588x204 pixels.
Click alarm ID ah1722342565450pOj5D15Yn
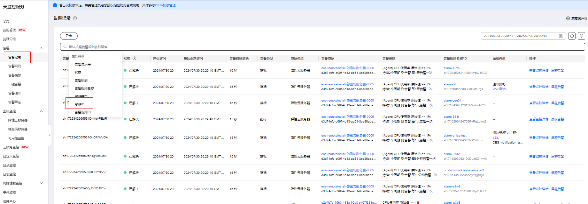point(84,188)
